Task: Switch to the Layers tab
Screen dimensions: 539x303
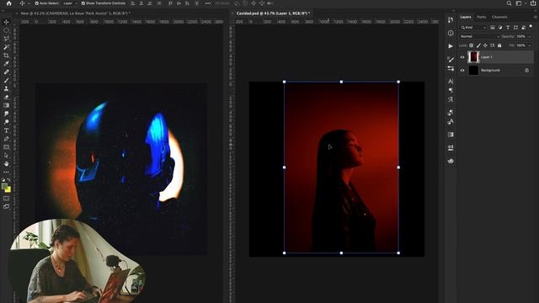Action: (466, 17)
